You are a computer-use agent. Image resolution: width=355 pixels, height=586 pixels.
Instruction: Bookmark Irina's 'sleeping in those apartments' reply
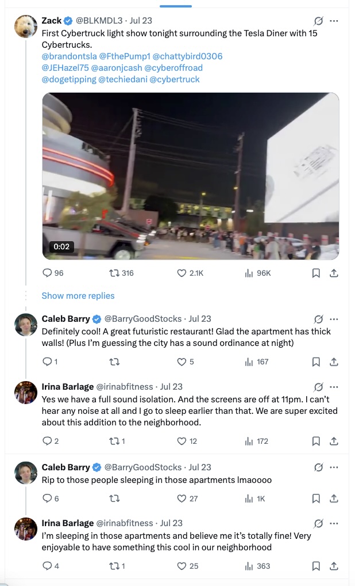[316, 566]
